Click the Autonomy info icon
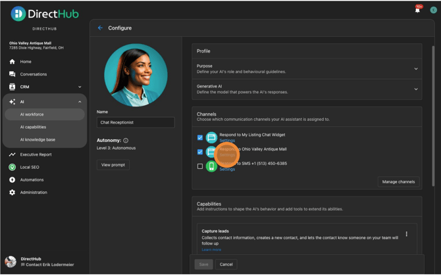 (x=126, y=141)
